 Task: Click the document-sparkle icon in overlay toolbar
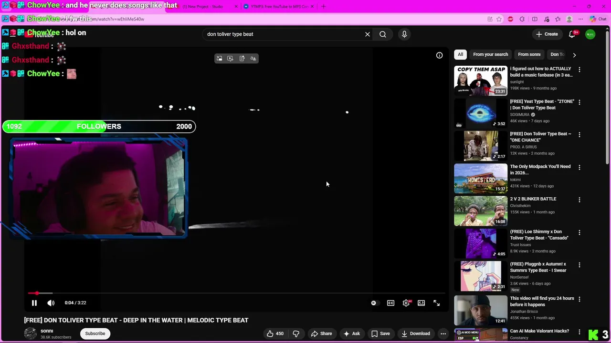pyautogui.click(x=242, y=59)
